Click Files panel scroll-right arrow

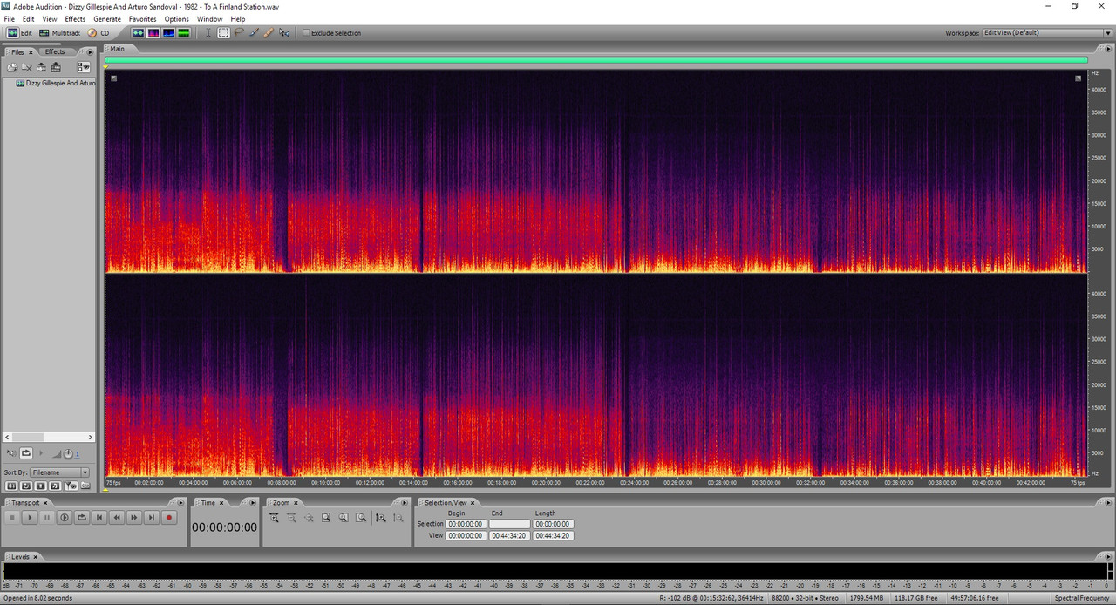pos(91,438)
